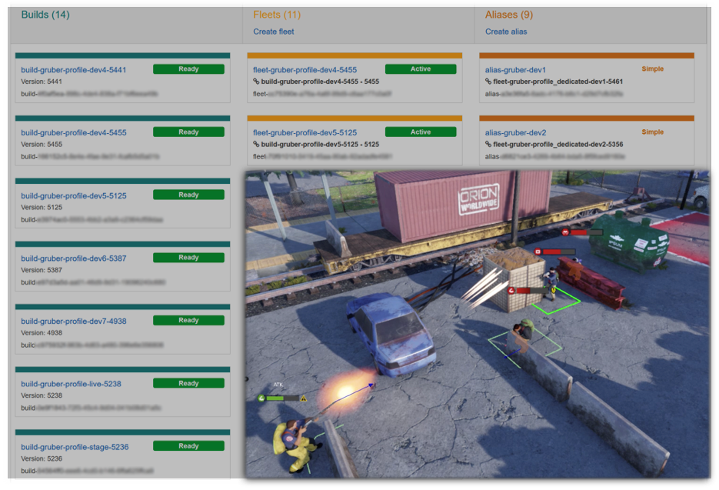The width and height of the screenshot is (719, 490).
Task: Click the Fleets (11) heading
Action: [x=277, y=15]
